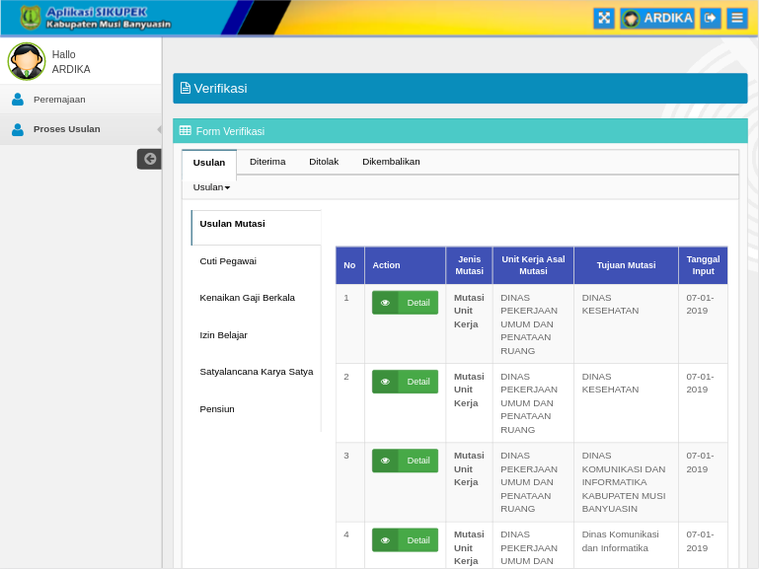
Task: Click the Tujuan Mutasi column header
Action: coord(626,265)
